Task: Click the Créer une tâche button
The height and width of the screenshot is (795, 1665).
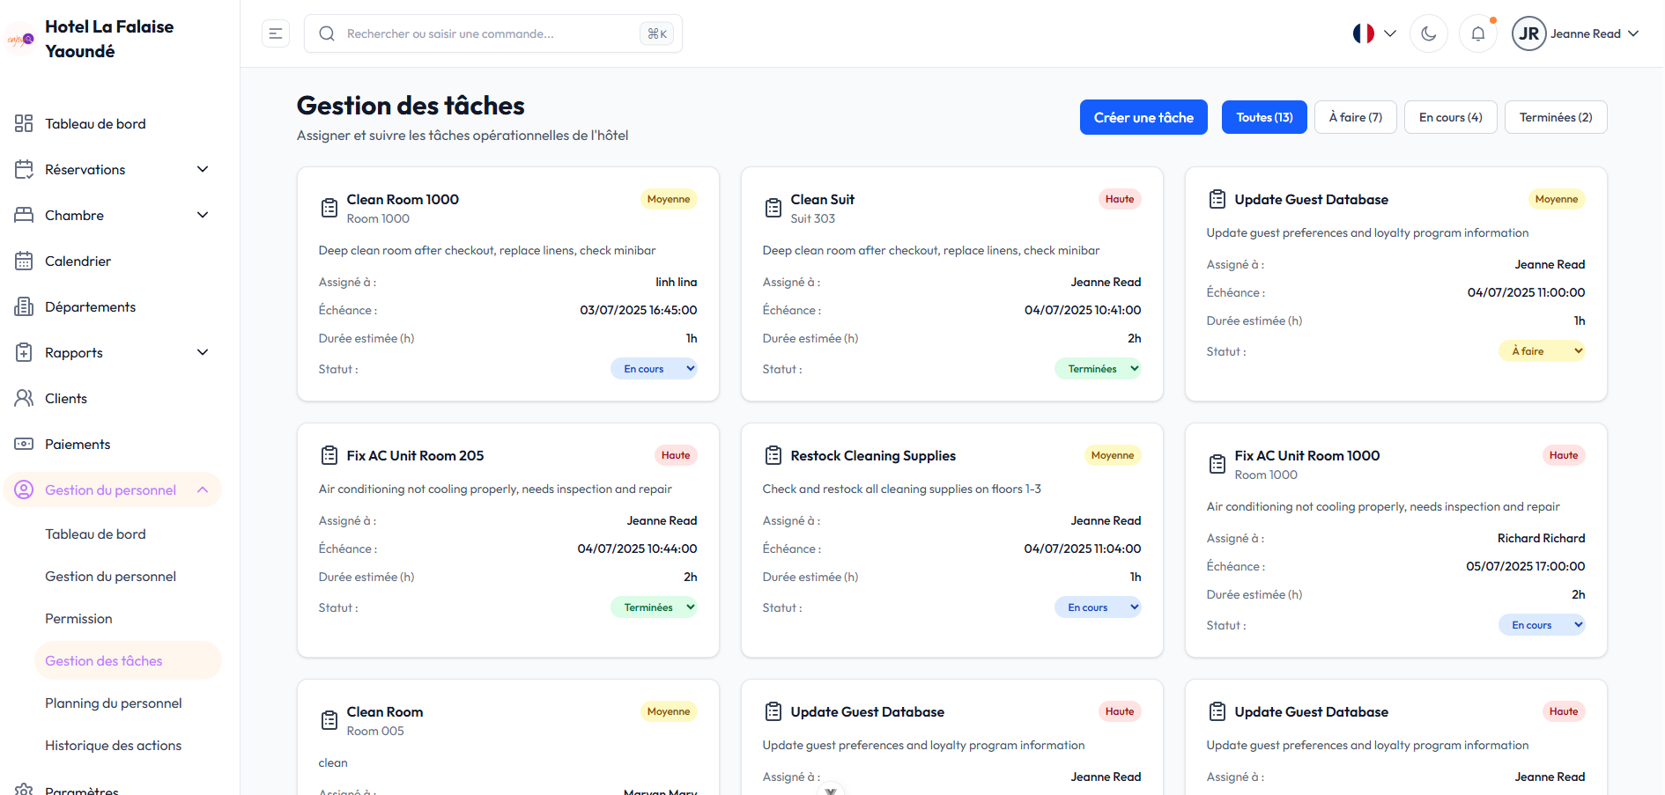Action: click(x=1143, y=117)
